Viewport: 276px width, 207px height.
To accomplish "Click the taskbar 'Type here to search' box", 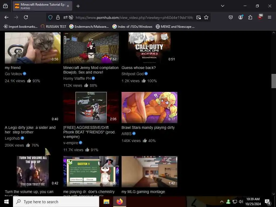I will click(x=56, y=202).
